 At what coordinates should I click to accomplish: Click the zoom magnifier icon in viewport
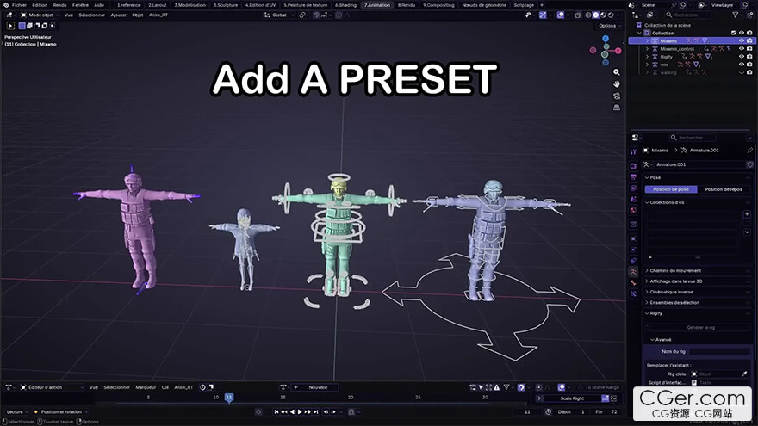point(617,72)
